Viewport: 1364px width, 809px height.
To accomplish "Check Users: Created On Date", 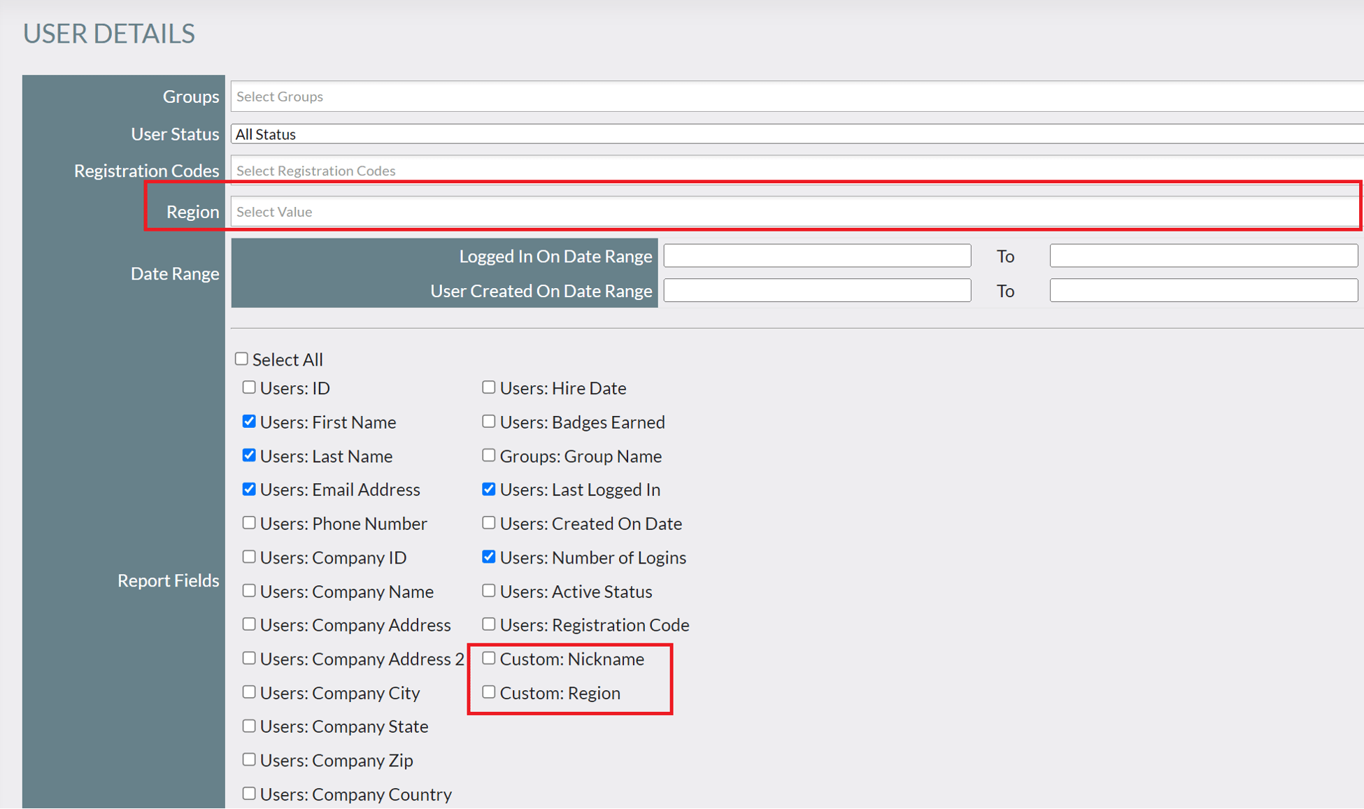I will point(488,522).
